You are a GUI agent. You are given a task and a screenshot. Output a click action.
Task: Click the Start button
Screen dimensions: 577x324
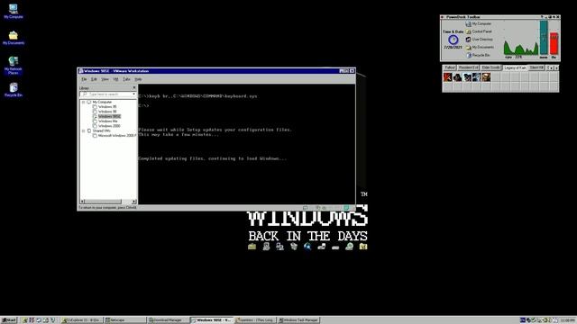9,320
